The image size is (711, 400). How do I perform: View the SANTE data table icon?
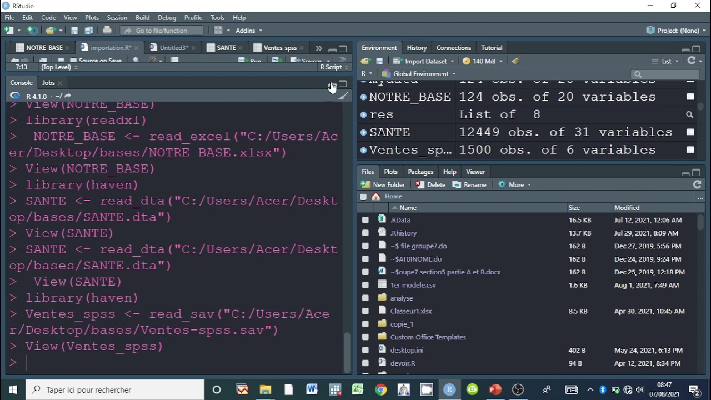pos(690,132)
